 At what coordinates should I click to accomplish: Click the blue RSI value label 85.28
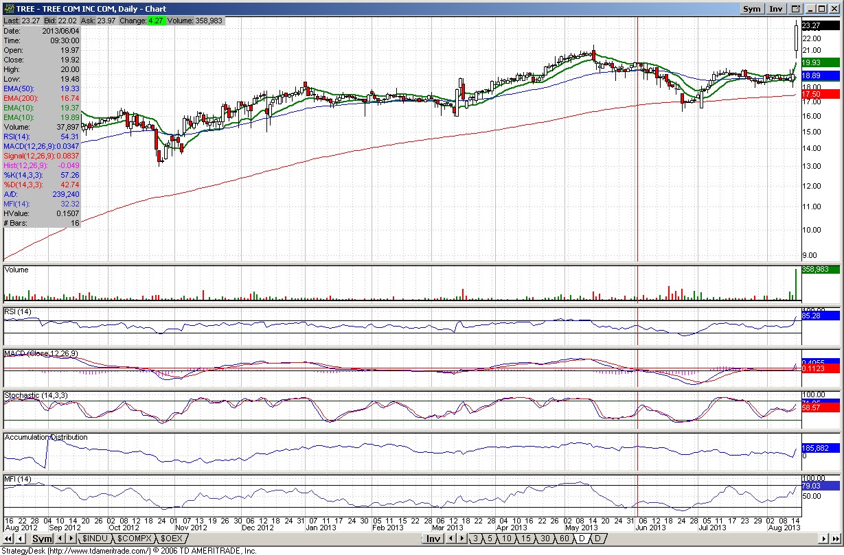tap(820, 316)
